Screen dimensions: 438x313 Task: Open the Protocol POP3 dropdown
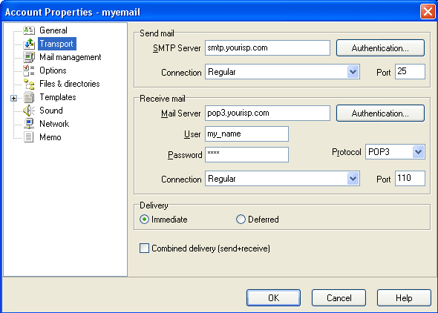[x=395, y=152]
